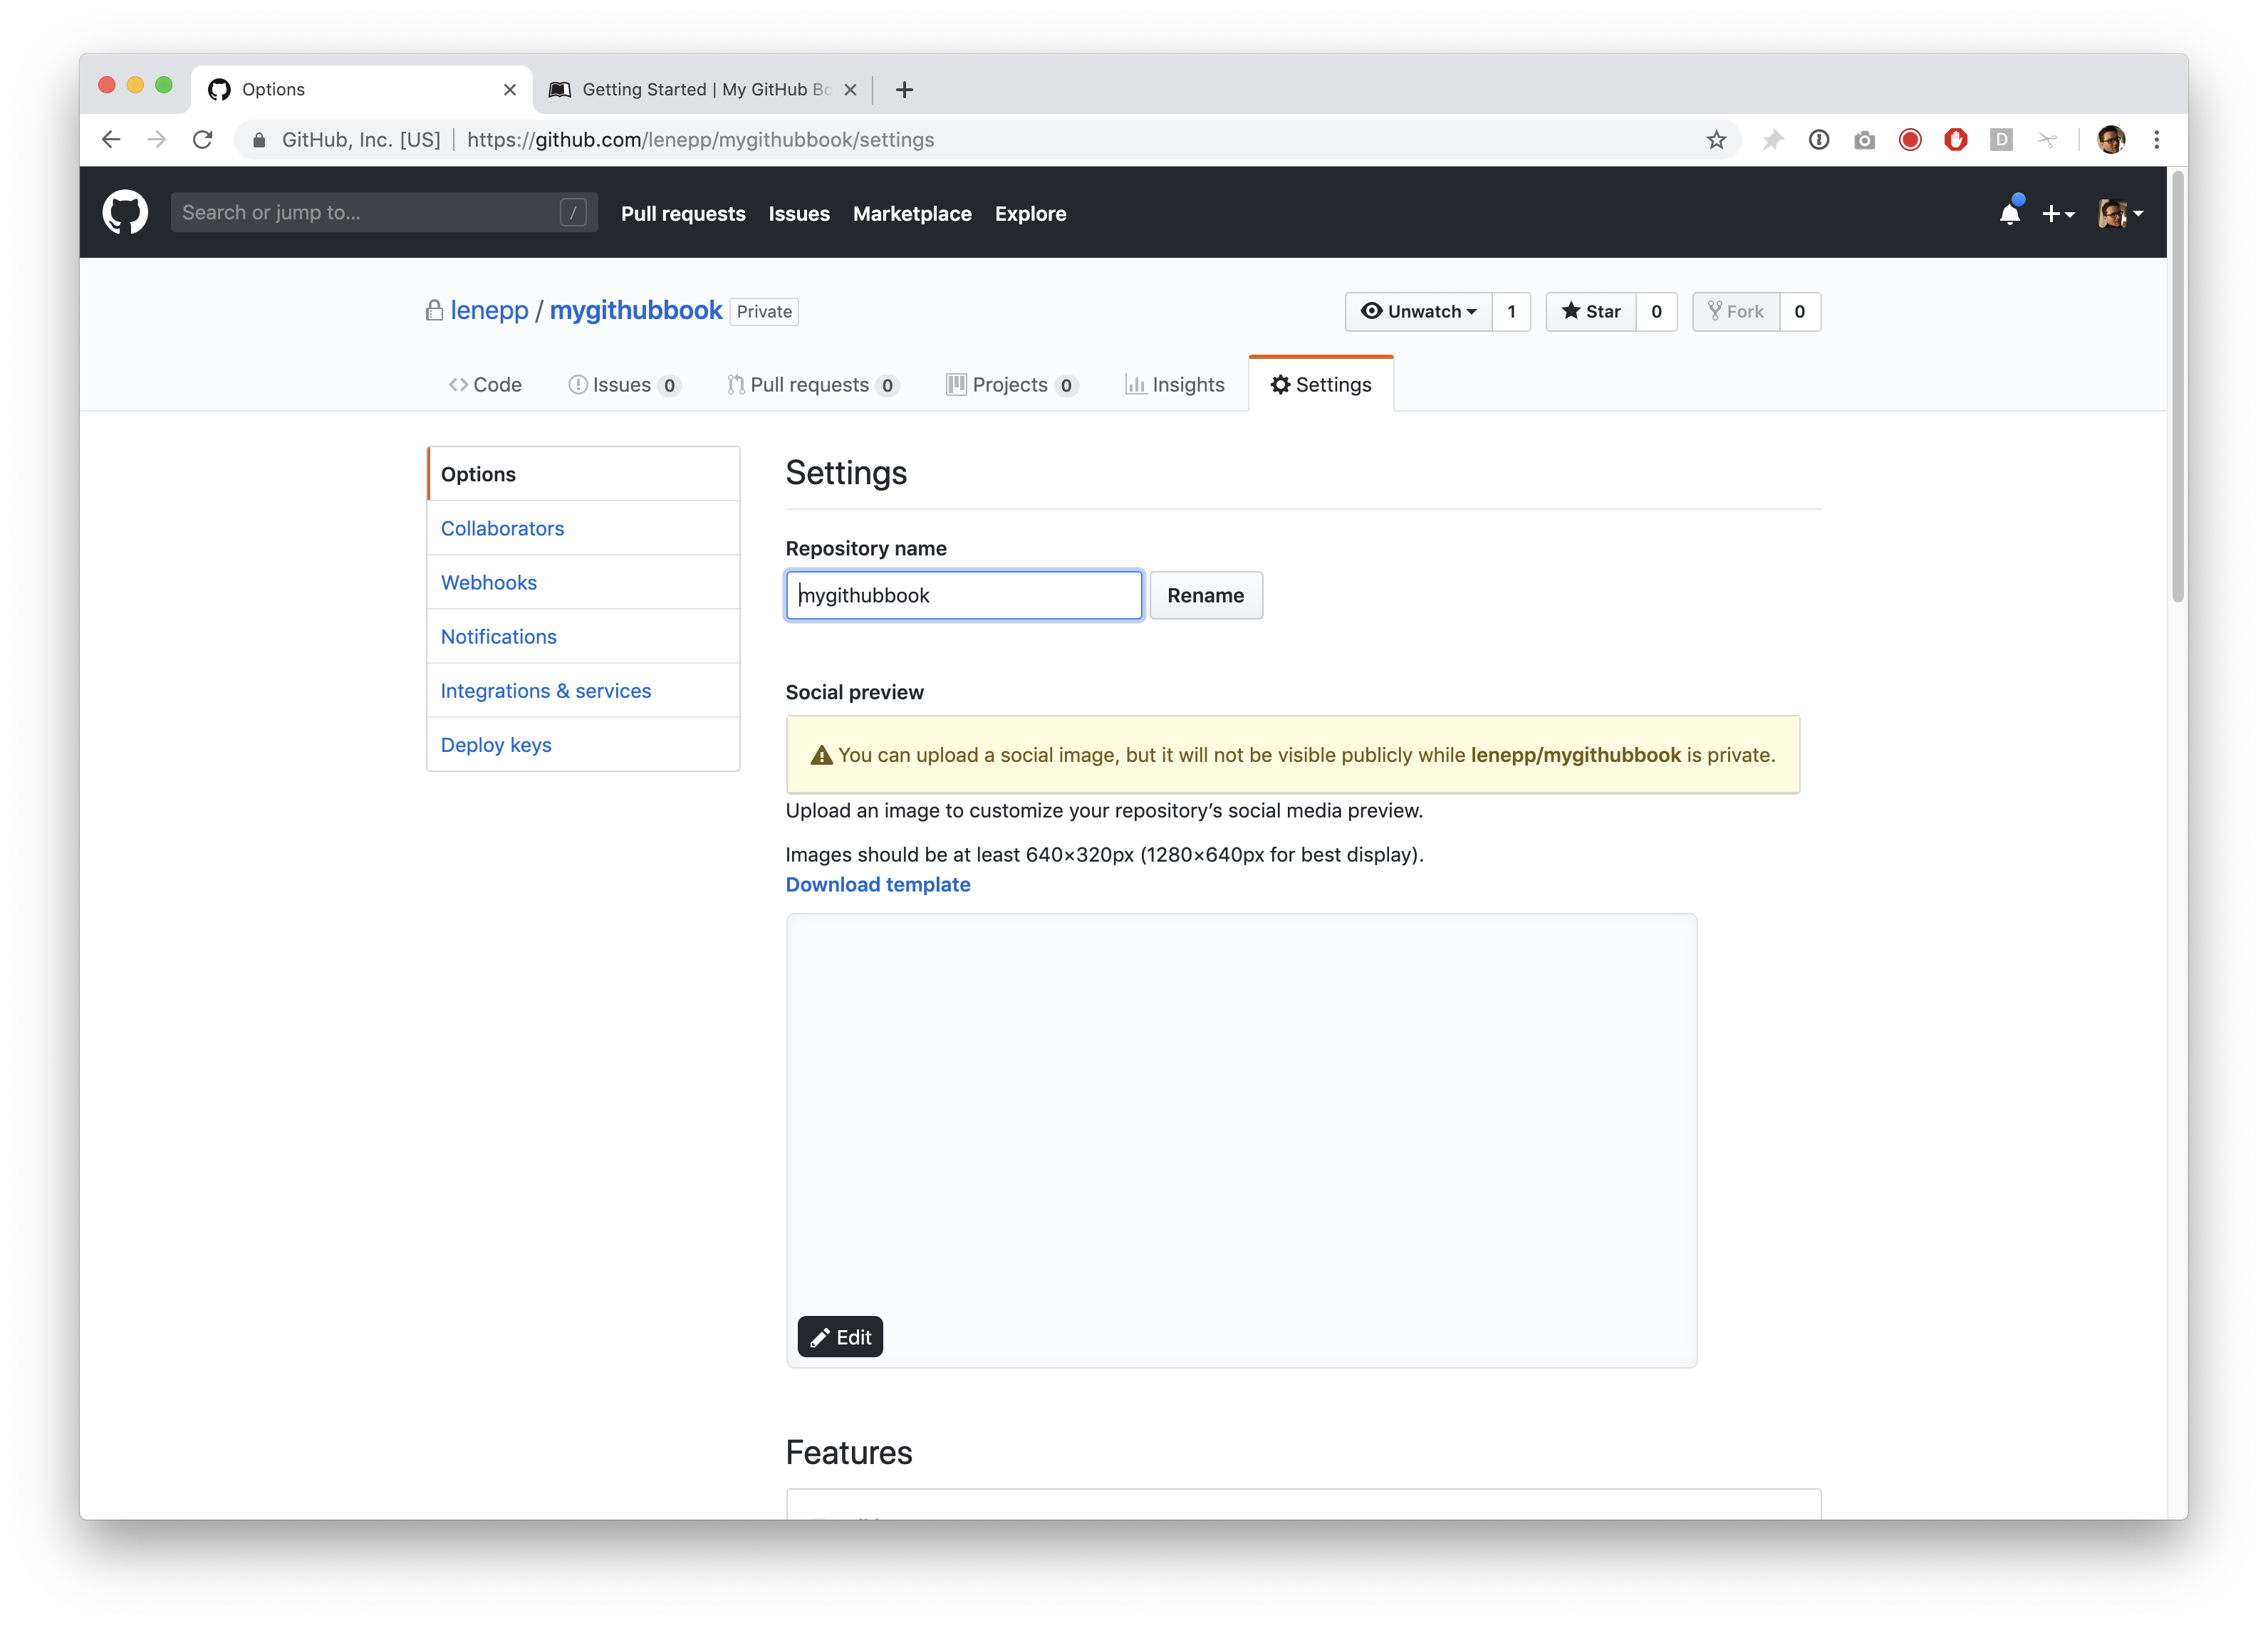Screen dimensions: 2268x1625
Task: Star the repository
Action: (1591, 311)
